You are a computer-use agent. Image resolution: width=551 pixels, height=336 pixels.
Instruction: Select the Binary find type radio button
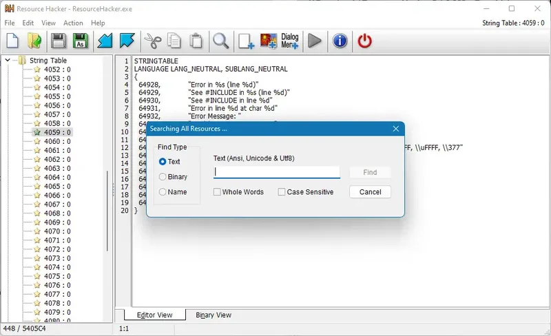(x=163, y=177)
